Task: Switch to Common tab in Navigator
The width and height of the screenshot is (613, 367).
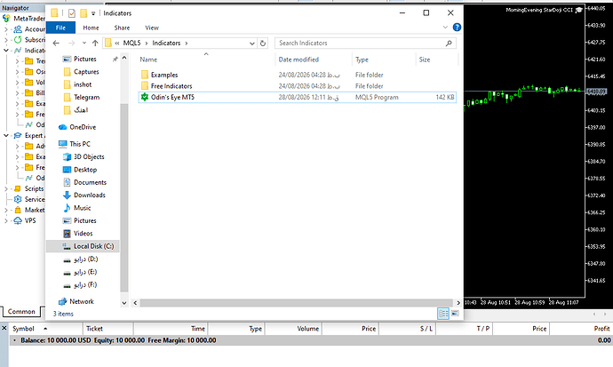Action: pyautogui.click(x=21, y=312)
